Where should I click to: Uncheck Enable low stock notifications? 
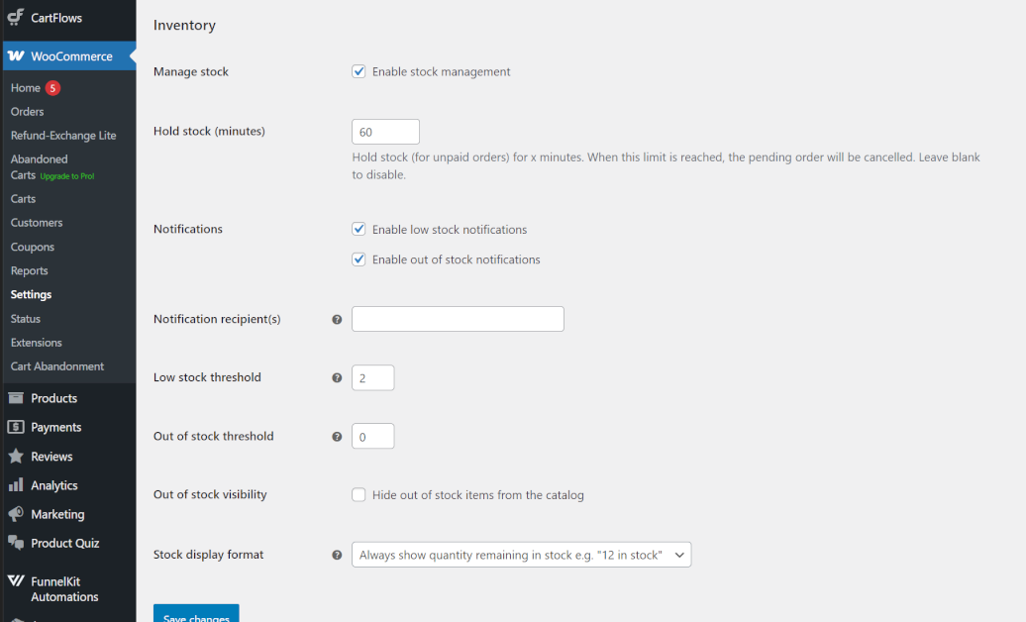tap(359, 229)
